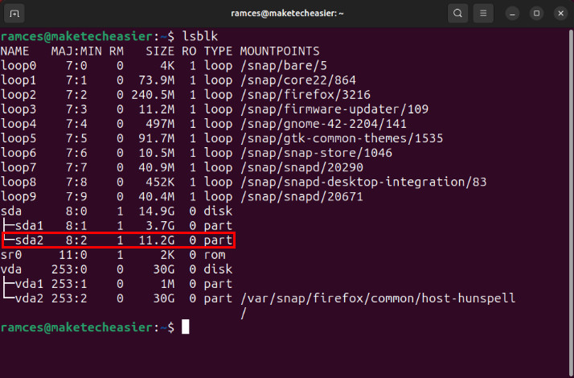Click the vda disk name
Image resolution: width=574 pixels, height=378 pixels.
(x=11, y=269)
